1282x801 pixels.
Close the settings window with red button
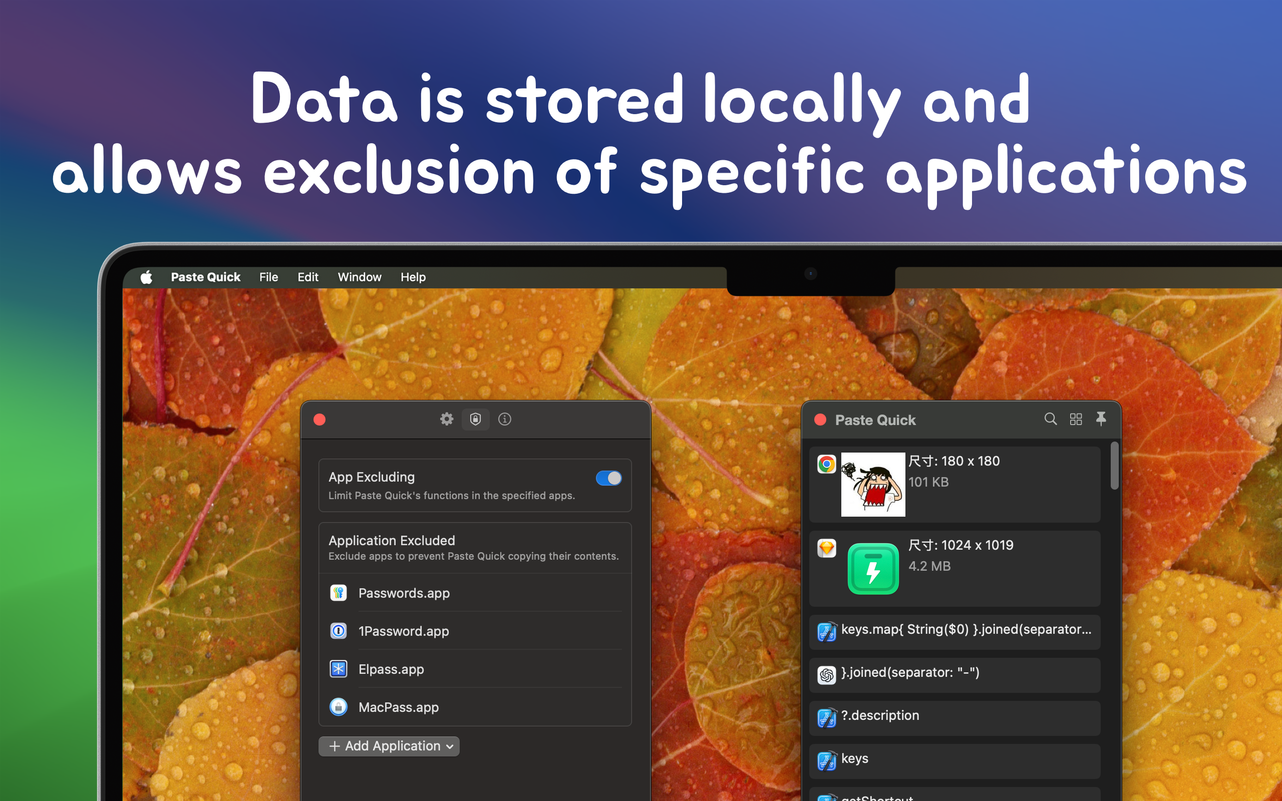tap(319, 420)
